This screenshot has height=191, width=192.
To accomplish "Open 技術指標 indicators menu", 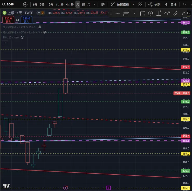I will pos(120,4).
